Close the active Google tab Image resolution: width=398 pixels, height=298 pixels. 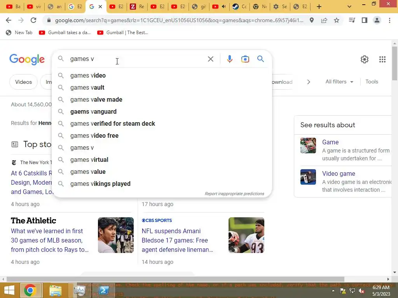(x=101, y=7)
